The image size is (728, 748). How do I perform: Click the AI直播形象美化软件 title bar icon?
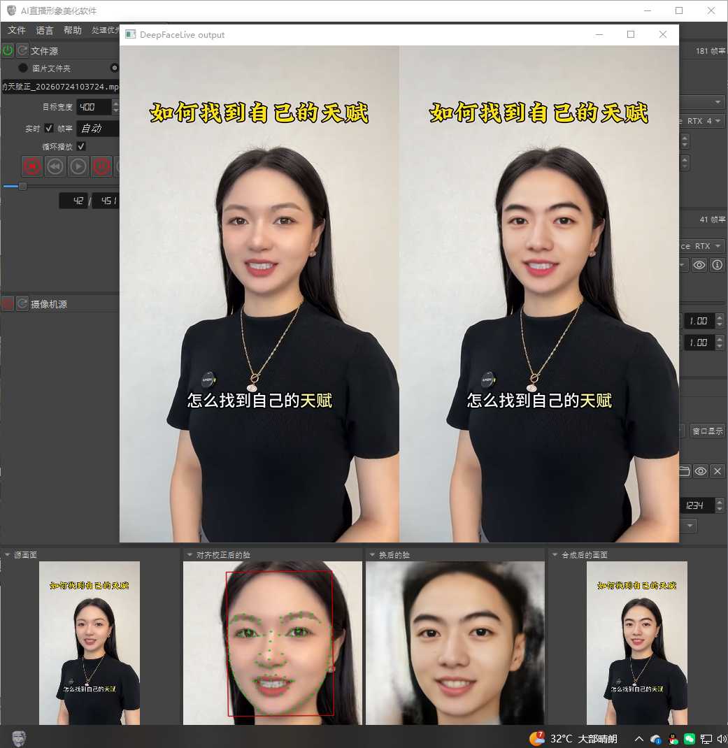11,10
